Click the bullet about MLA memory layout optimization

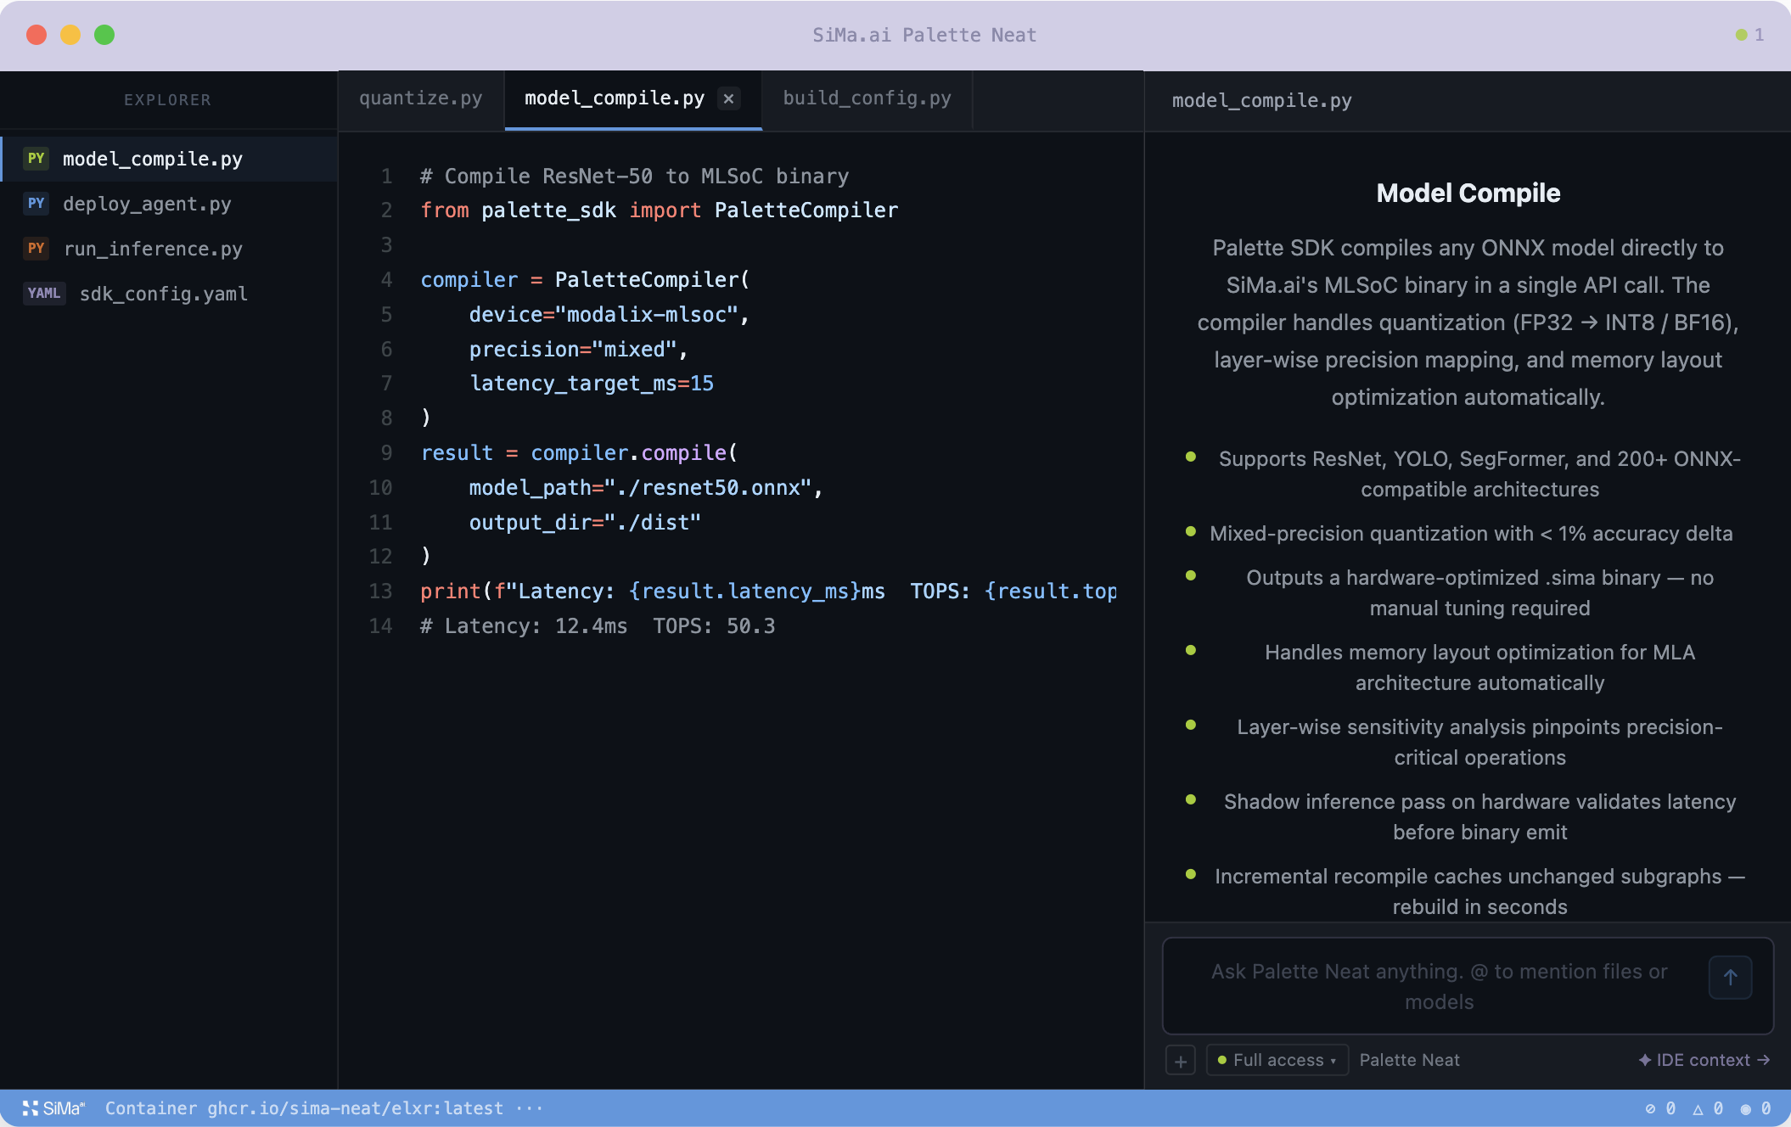[1479, 668]
